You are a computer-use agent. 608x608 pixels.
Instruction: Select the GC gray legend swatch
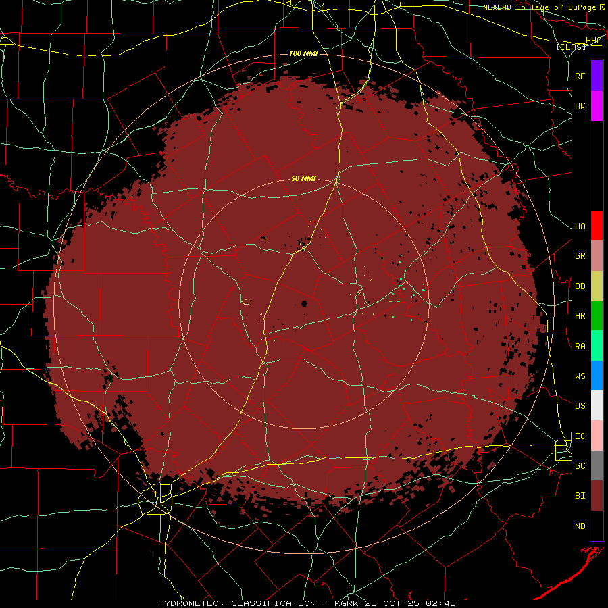coord(597,465)
